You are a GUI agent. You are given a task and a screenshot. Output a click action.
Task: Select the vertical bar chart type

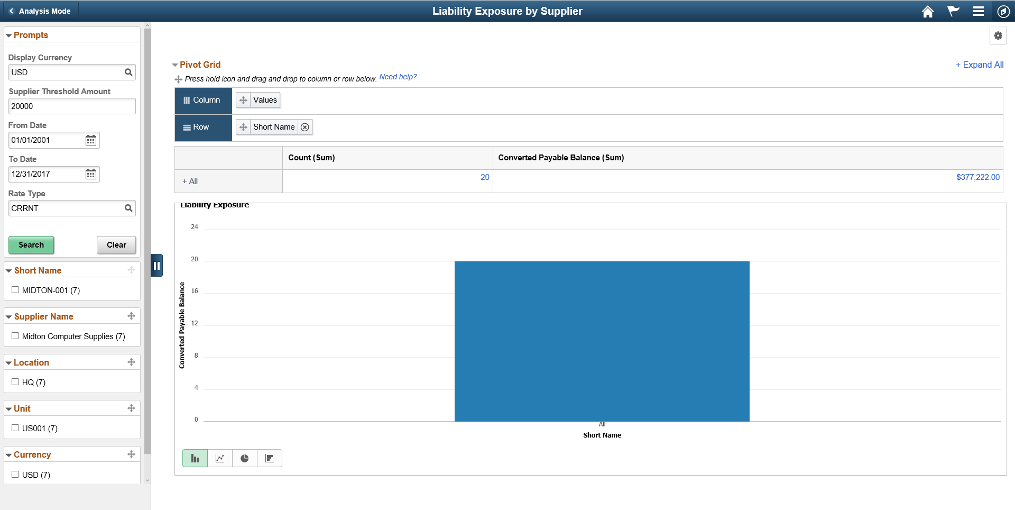(x=195, y=458)
